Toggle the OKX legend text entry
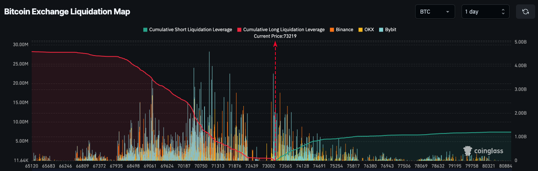 click(369, 30)
